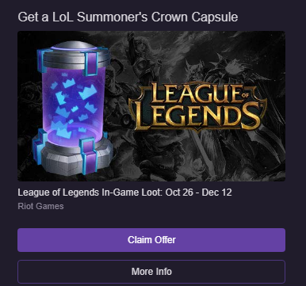Click the word LEGENDS in the logo

click(197, 116)
